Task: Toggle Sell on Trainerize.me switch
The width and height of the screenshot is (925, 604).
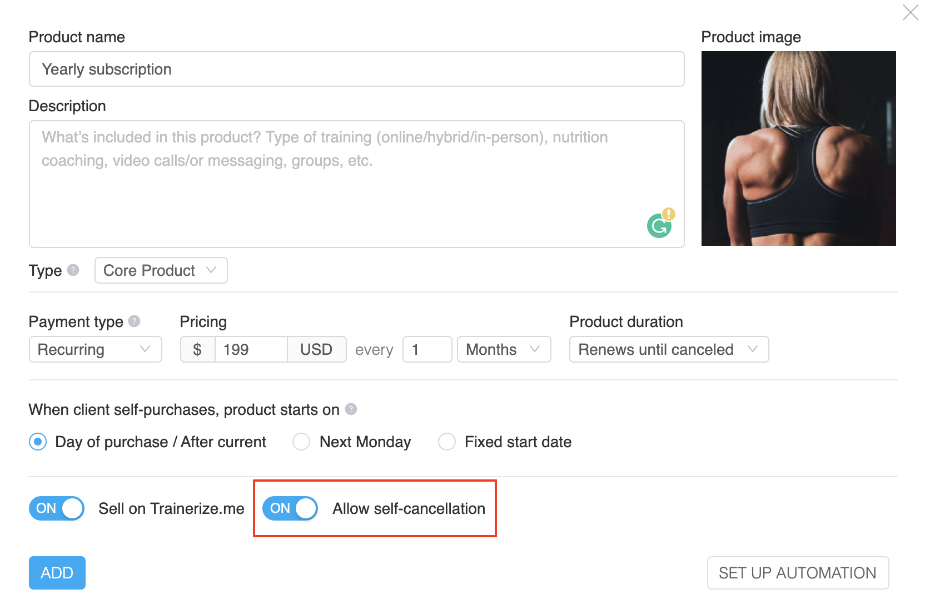Action: 57,508
